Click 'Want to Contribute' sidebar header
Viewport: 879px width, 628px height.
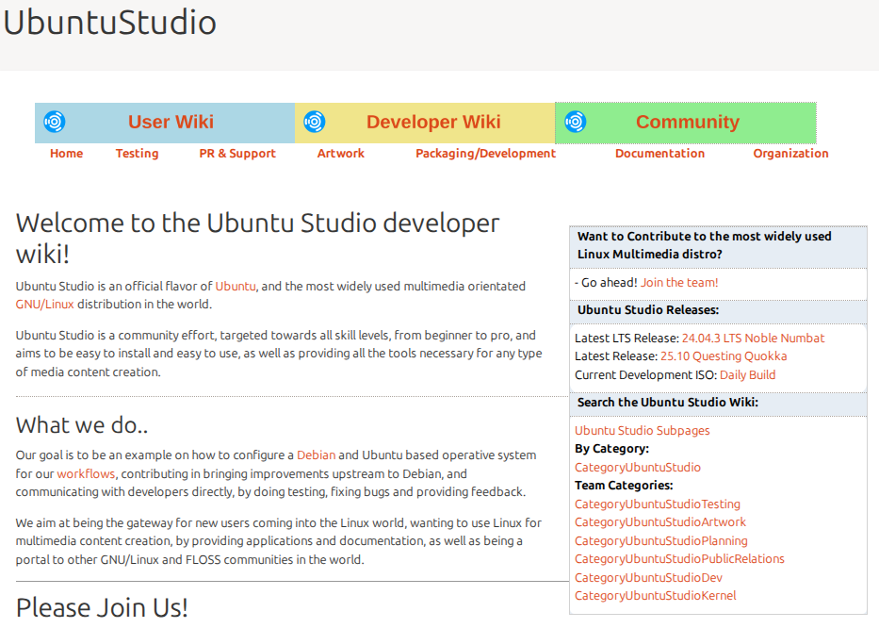tap(704, 245)
